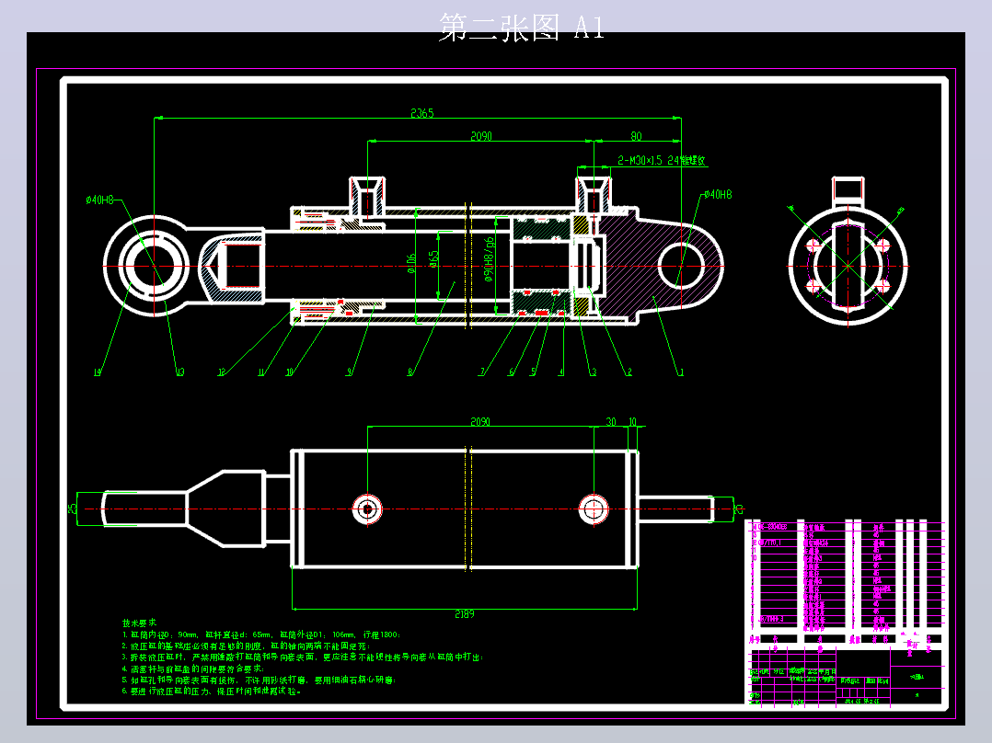The image size is (992, 743).
Task: Click the 技术要求 heading
Action: click(139, 623)
